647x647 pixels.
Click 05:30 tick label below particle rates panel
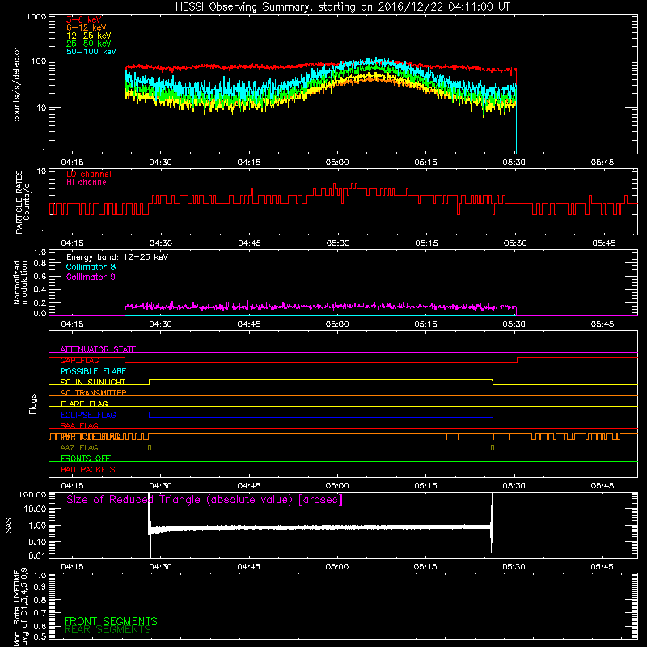(515, 243)
